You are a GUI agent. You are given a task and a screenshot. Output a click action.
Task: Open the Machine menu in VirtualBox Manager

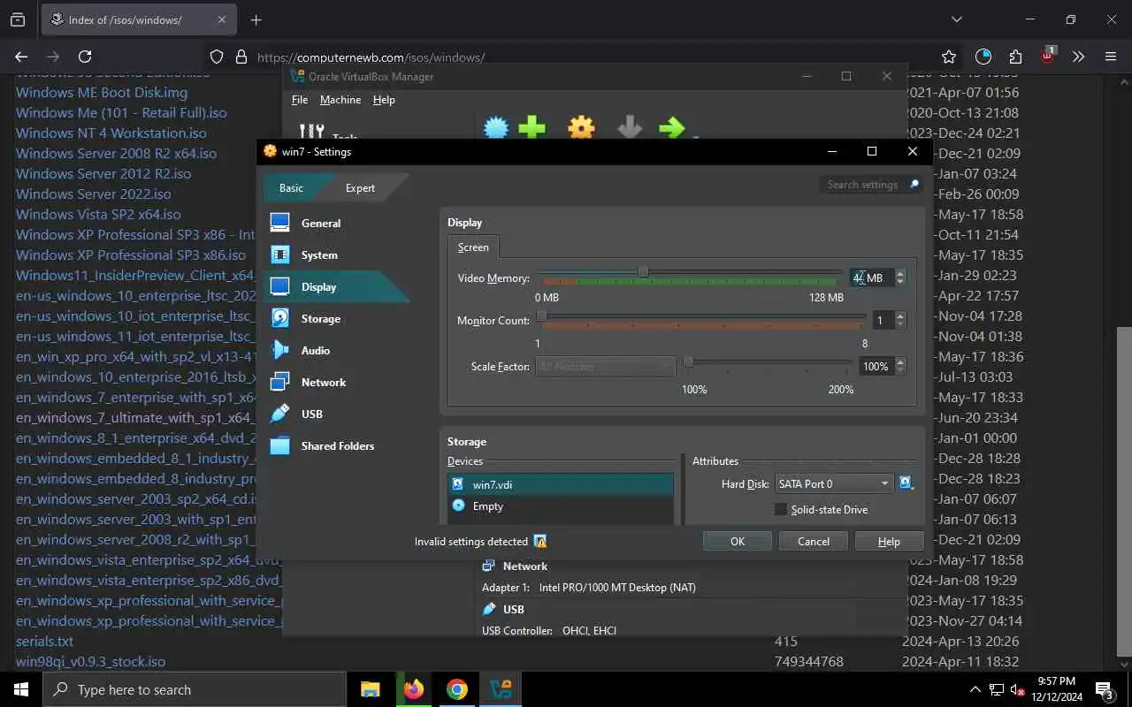(x=340, y=100)
